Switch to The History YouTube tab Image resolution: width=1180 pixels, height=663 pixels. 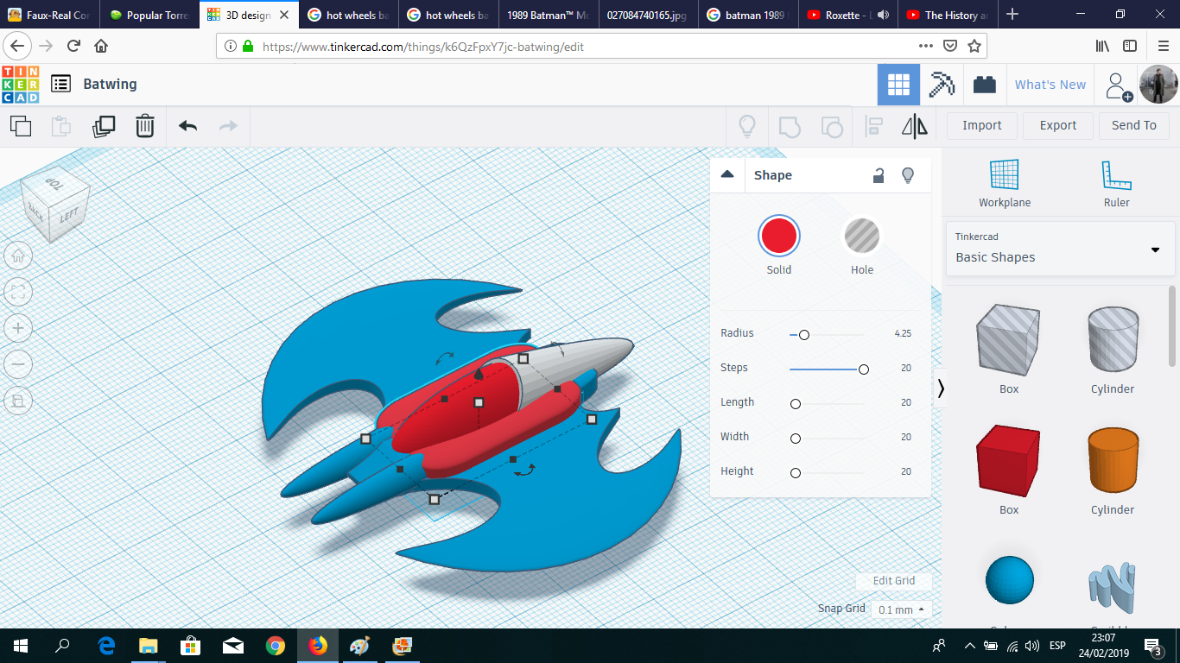[x=947, y=15]
